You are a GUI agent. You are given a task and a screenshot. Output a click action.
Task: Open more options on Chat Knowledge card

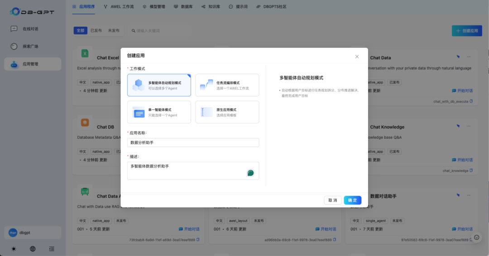click(469, 126)
